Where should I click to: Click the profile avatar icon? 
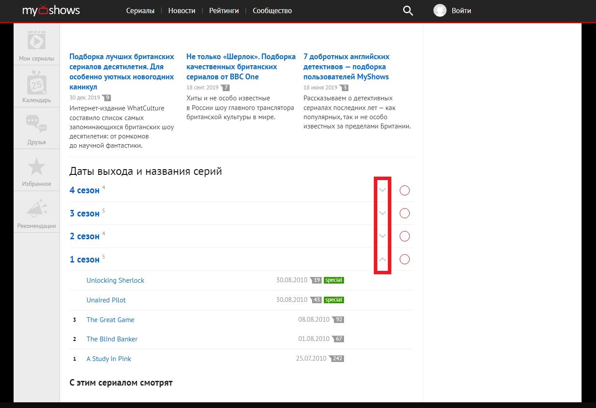440,10
